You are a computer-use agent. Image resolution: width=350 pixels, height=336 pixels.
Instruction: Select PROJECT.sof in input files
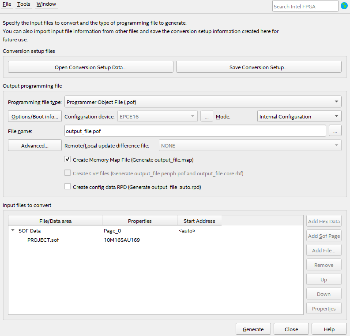click(43, 240)
